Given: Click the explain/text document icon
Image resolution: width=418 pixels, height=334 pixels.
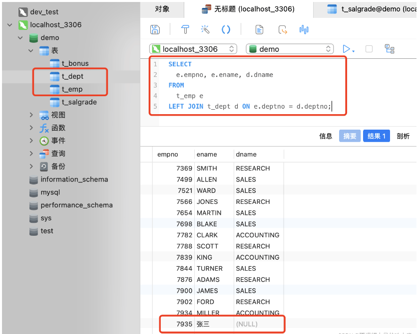Looking at the screenshot, I should 259,29.
